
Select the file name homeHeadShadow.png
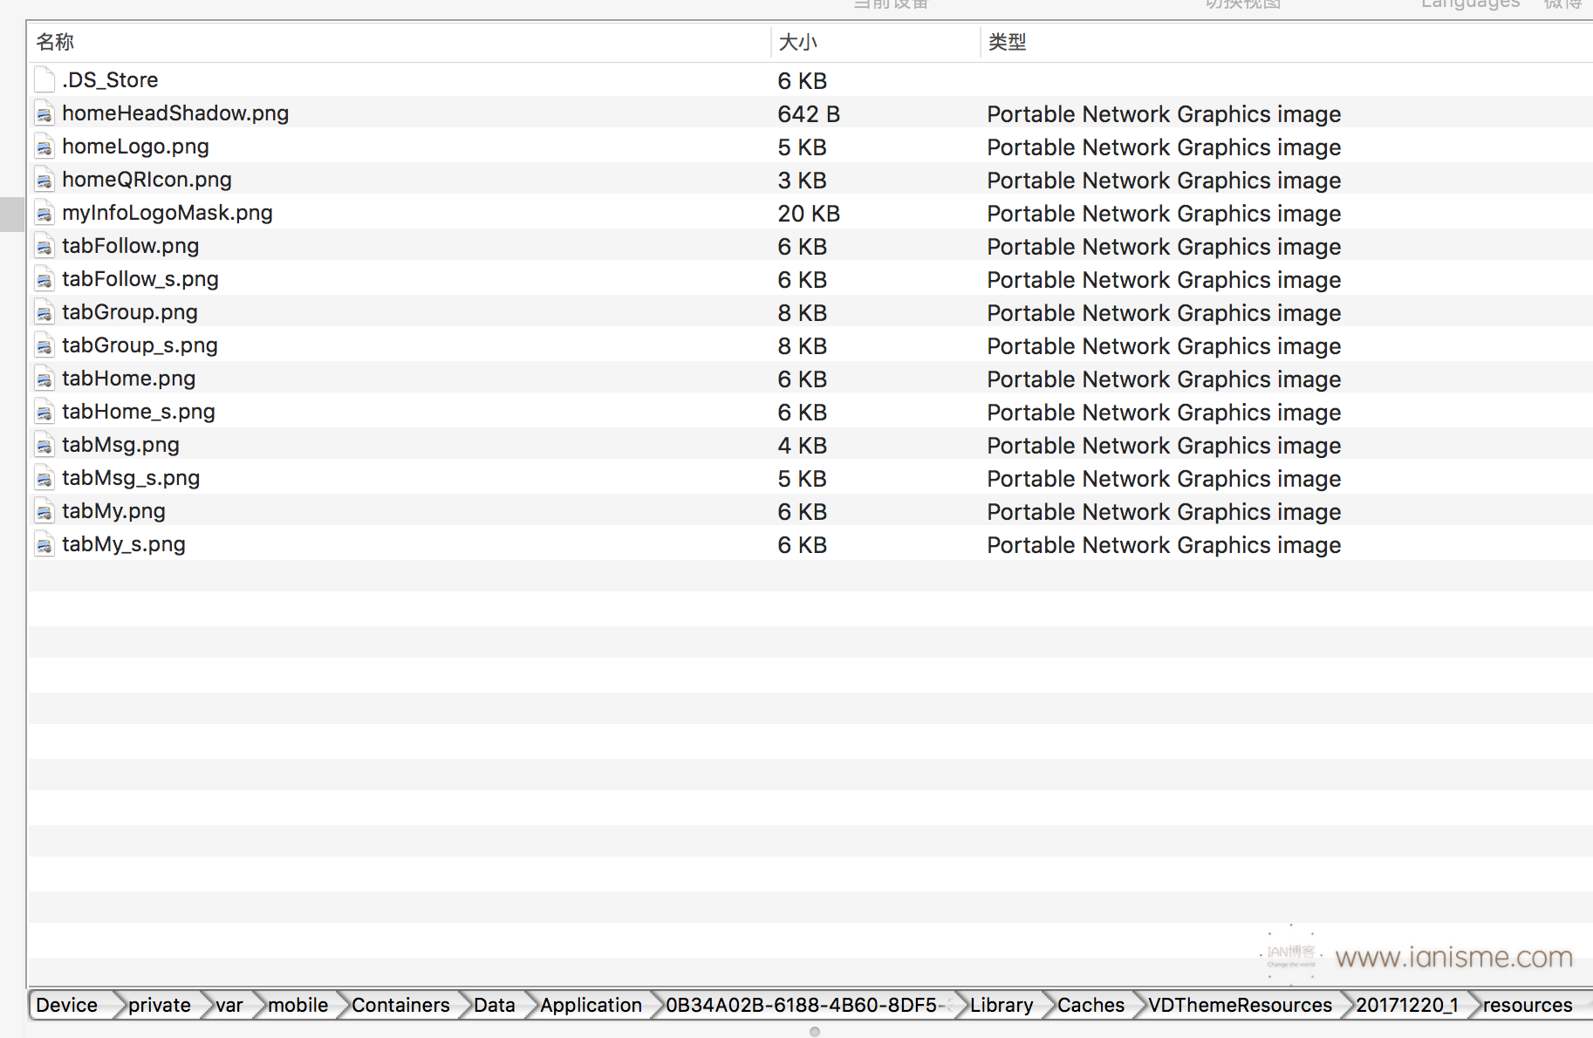pos(175,113)
